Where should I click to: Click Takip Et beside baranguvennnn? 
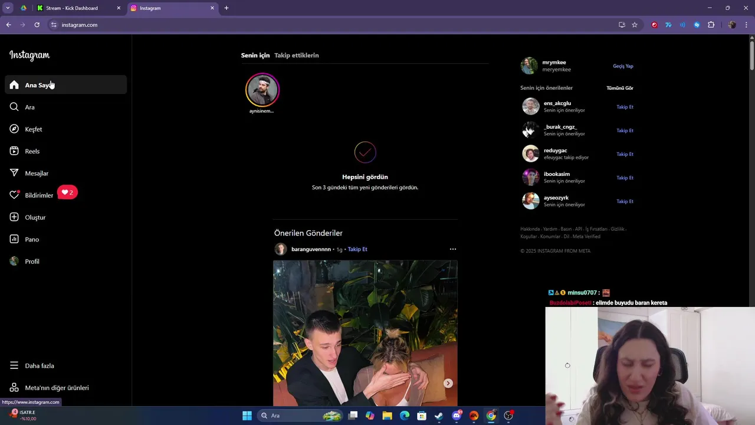coord(357,249)
